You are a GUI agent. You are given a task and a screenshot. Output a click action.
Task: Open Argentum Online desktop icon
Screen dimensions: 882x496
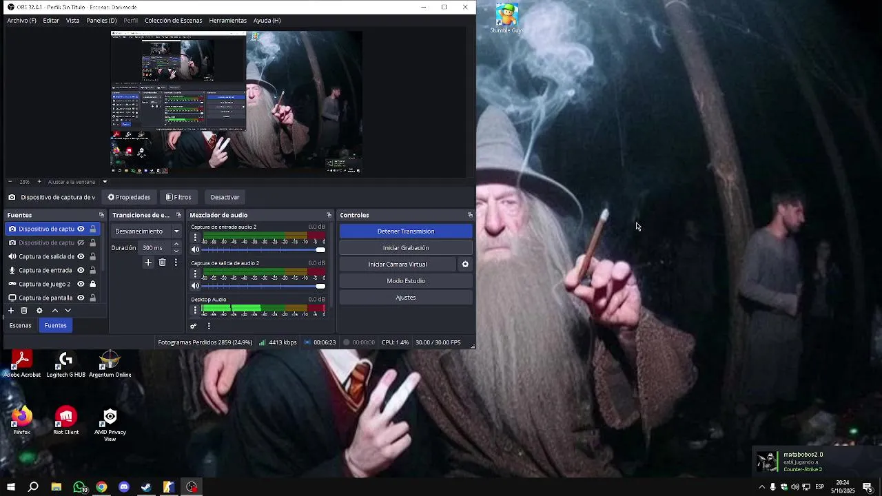point(110,365)
